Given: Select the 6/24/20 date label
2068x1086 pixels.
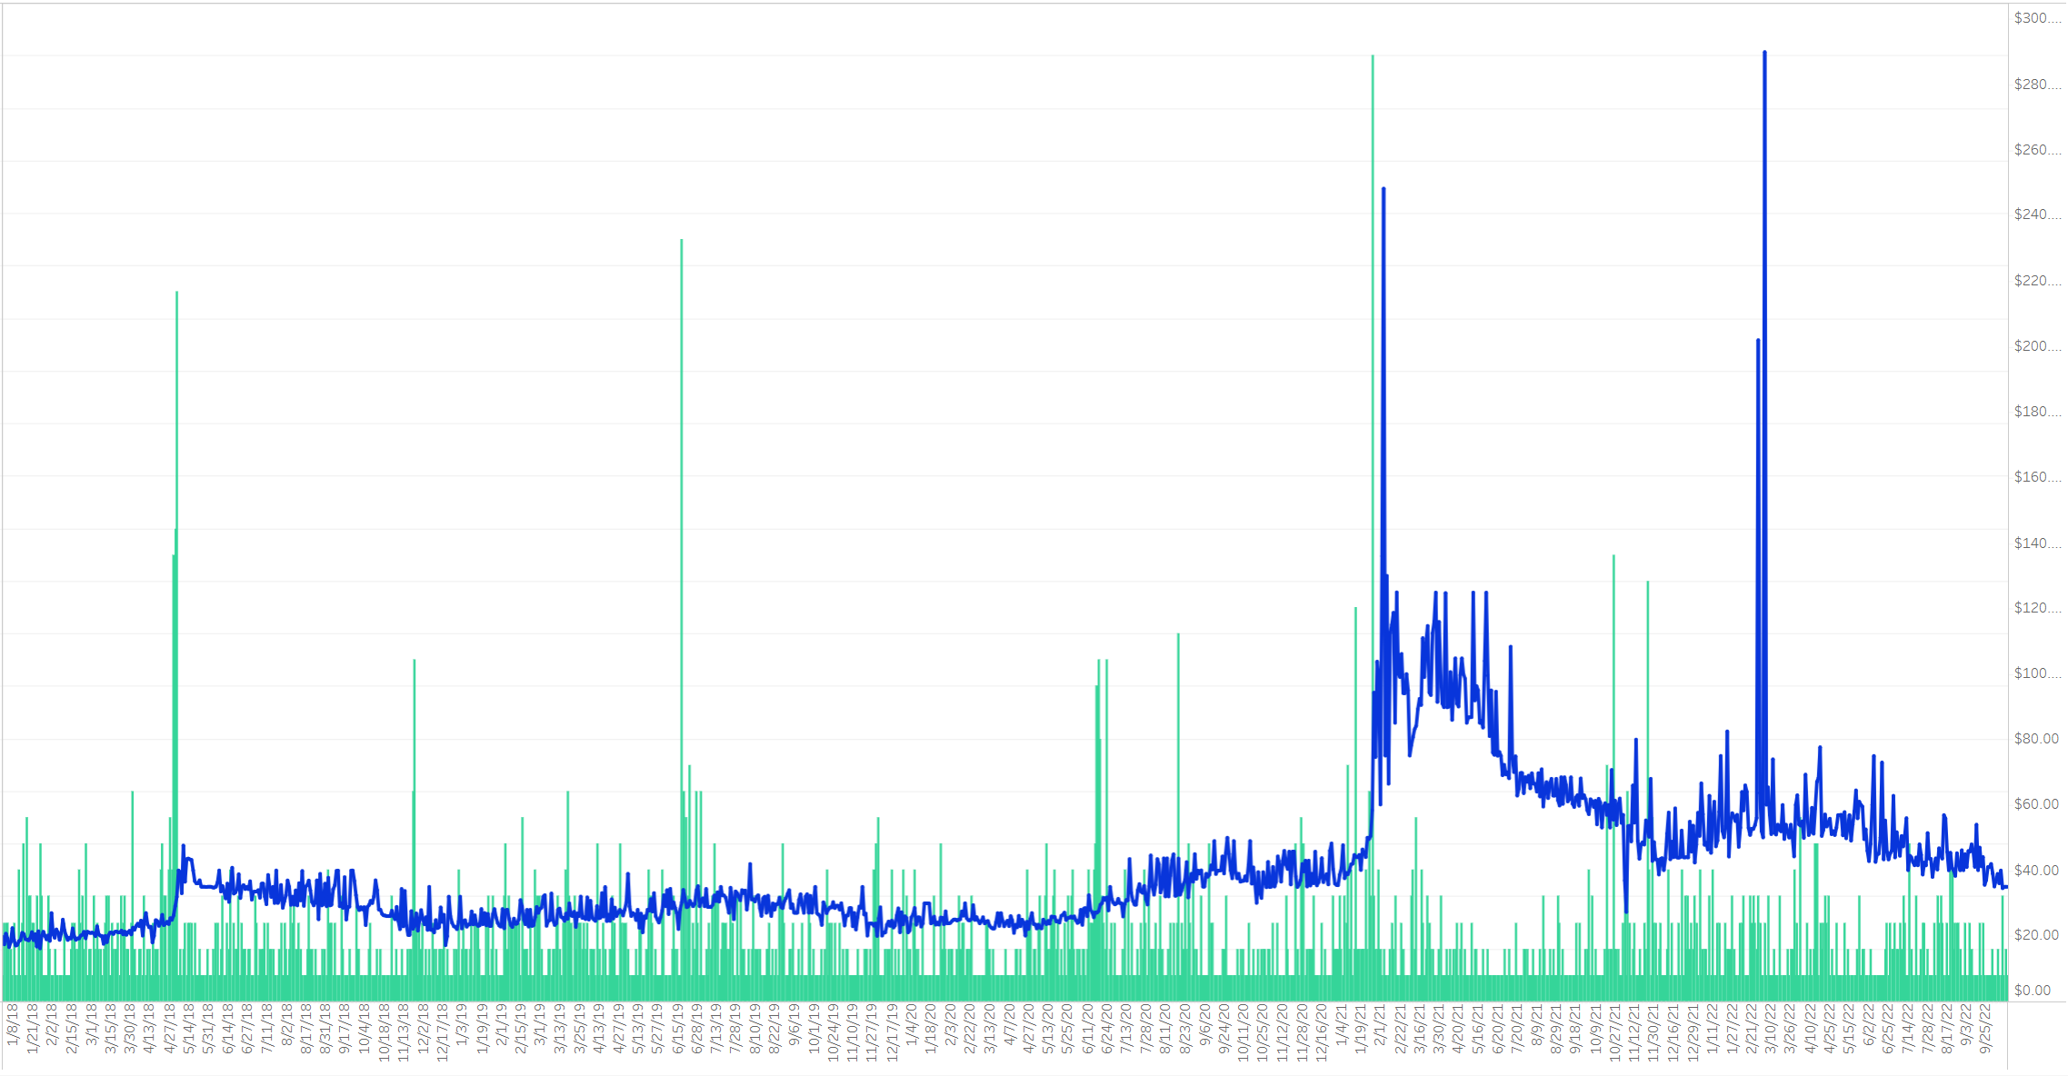Looking at the screenshot, I should point(1107,1028).
